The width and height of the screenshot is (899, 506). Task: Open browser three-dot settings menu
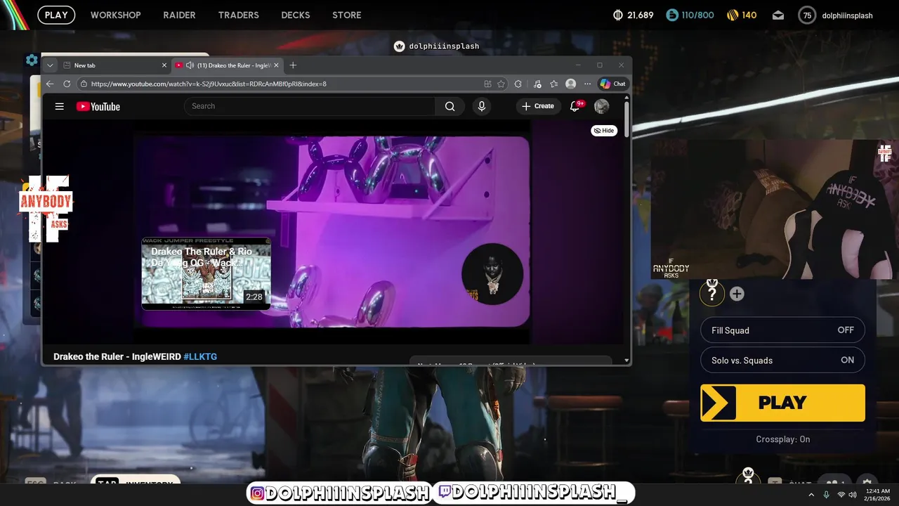click(x=587, y=84)
